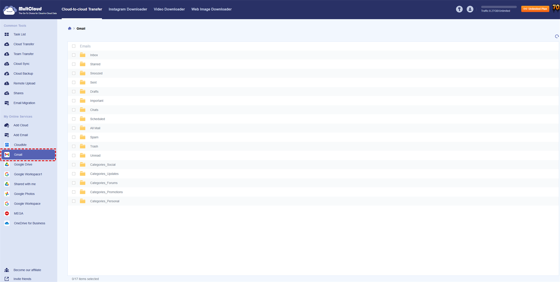
Task: Click the Gmail breadcrumb label
Action: 81,29
